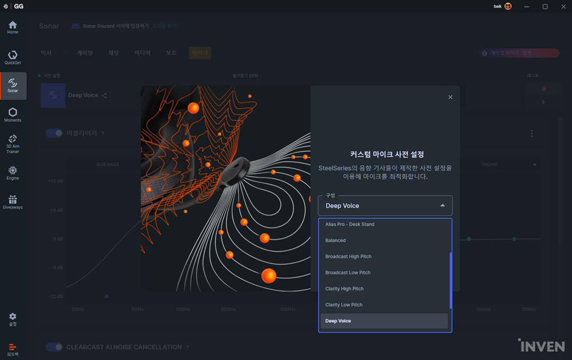Switch to the 미디어 tab
This screenshot has height=360, width=572.
click(x=142, y=53)
